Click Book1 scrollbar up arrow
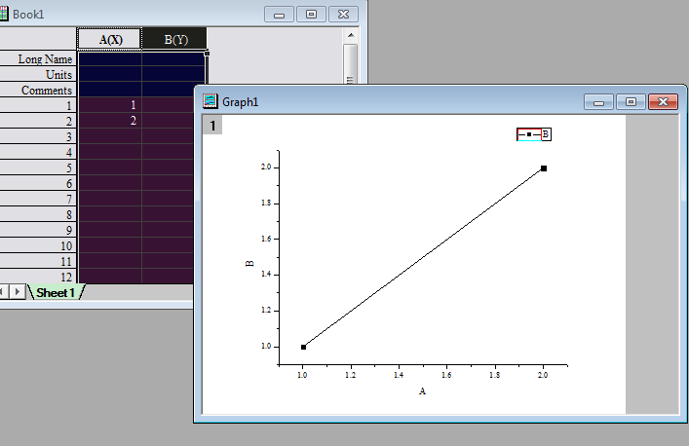The height and width of the screenshot is (446, 689). [x=351, y=35]
